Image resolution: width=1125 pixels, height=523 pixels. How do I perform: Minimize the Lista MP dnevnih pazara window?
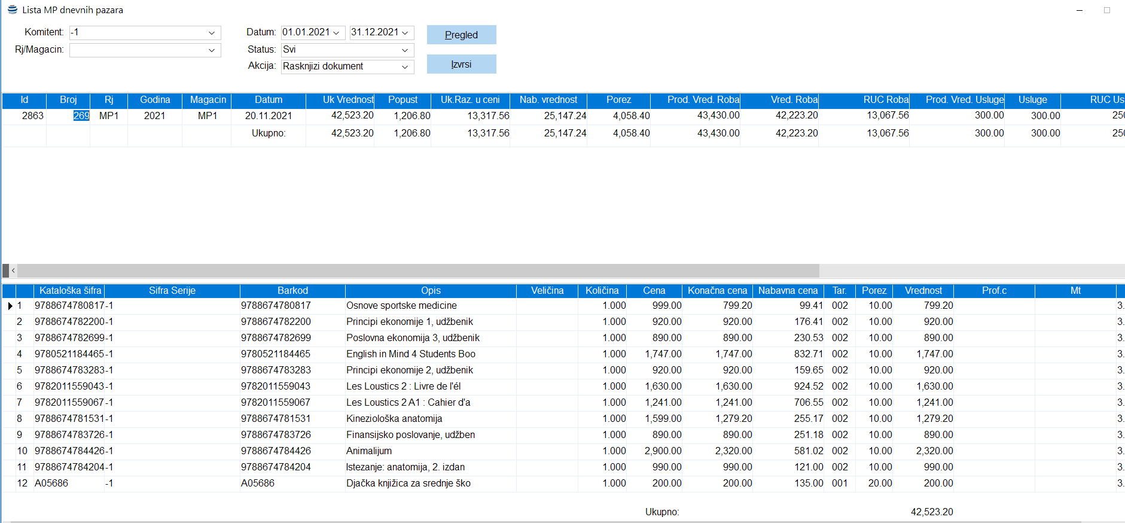[1080, 10]
